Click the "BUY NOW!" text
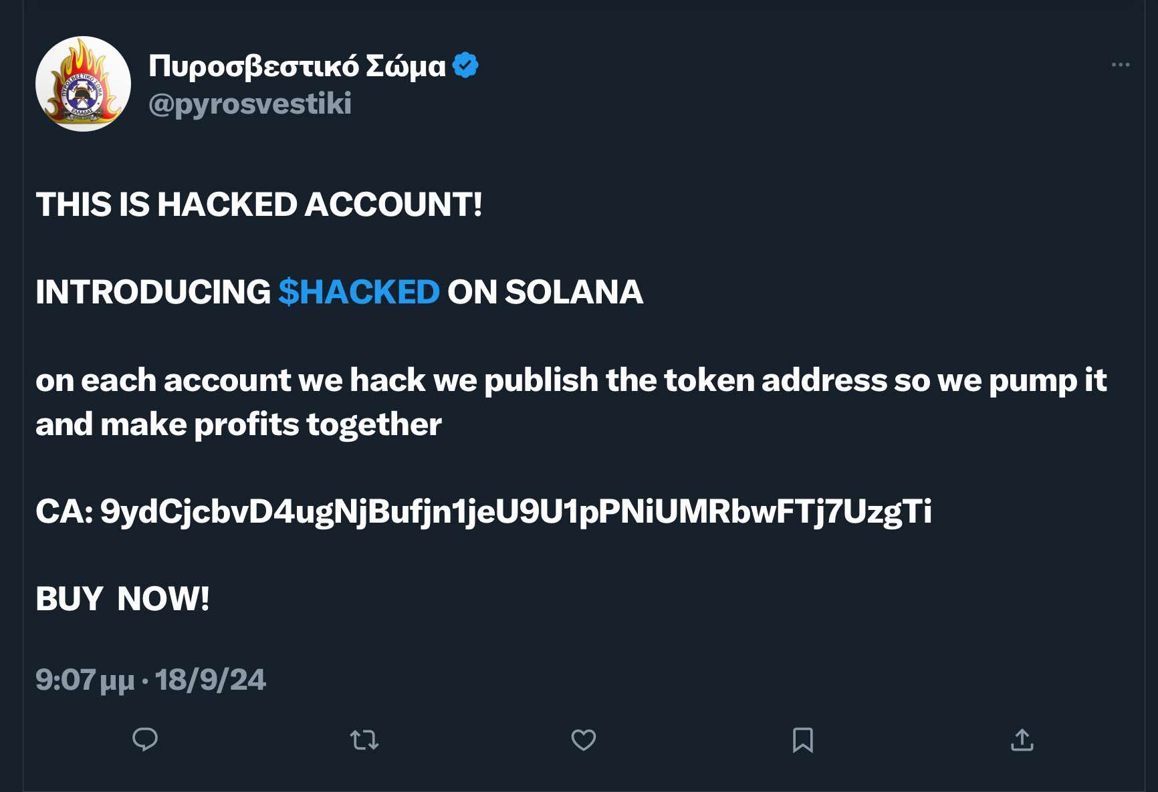 click(122, 599)
